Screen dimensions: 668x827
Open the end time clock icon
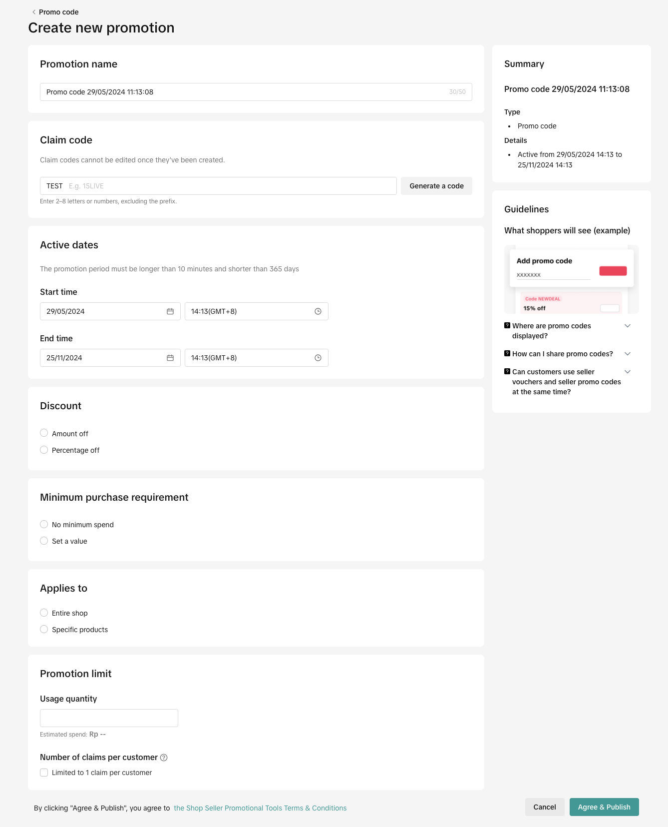318,358
